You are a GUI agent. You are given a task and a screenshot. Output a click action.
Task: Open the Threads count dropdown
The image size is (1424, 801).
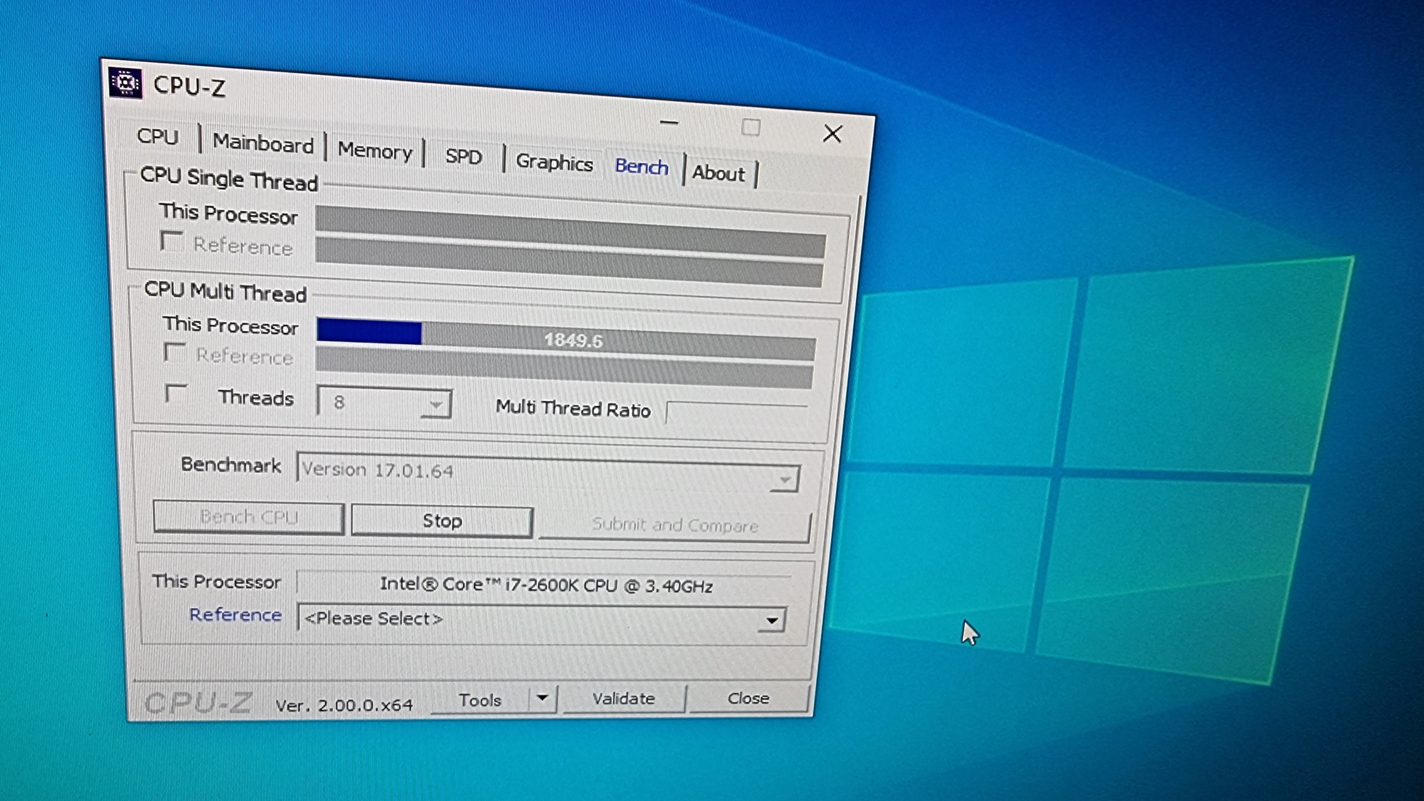385,403
